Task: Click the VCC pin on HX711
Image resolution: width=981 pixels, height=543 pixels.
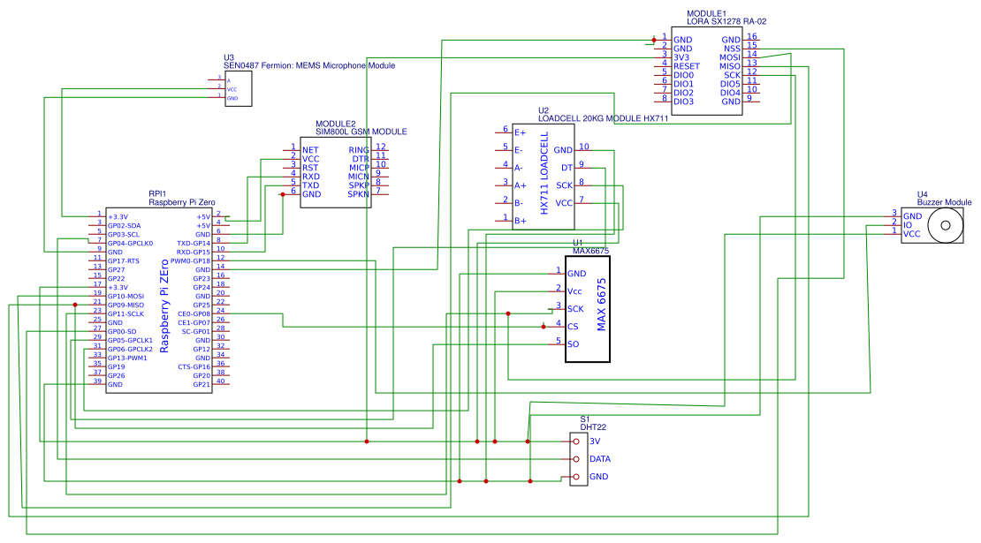Action: 564,203
